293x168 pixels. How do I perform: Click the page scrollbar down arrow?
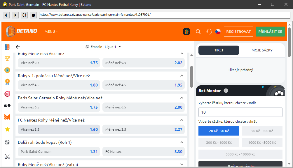(289, 164)
